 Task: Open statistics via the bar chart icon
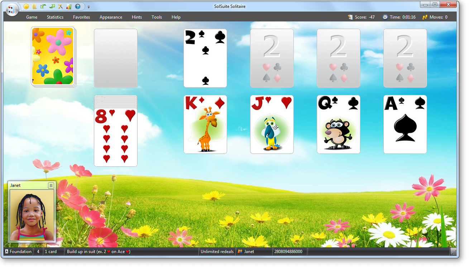[68, 6]
